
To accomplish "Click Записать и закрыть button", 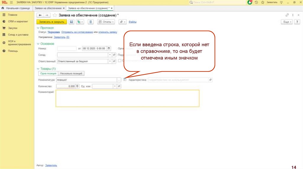I will click(x=52, y=22).
